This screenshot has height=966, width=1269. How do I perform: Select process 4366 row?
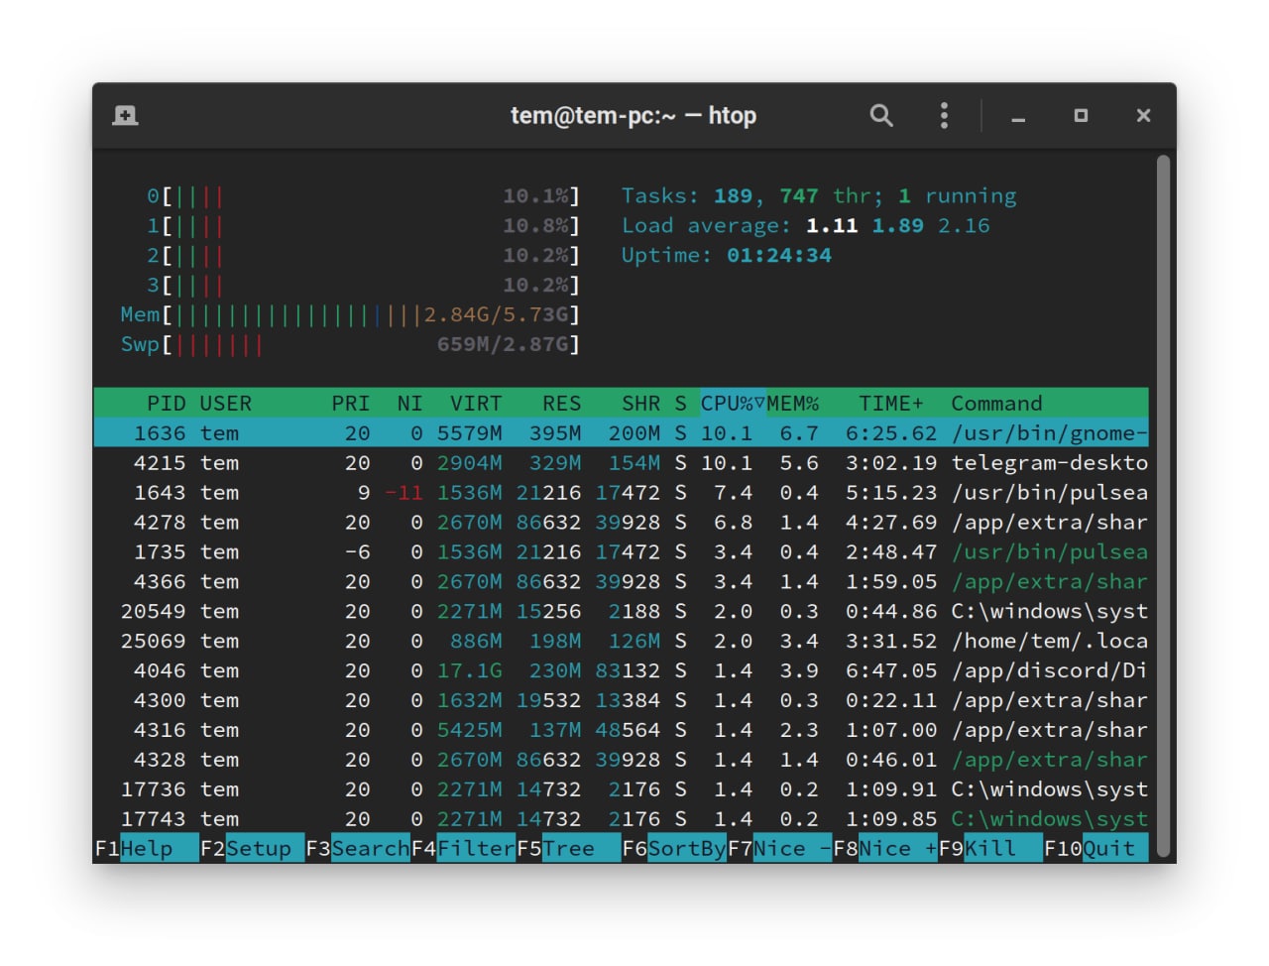[622, 582]
